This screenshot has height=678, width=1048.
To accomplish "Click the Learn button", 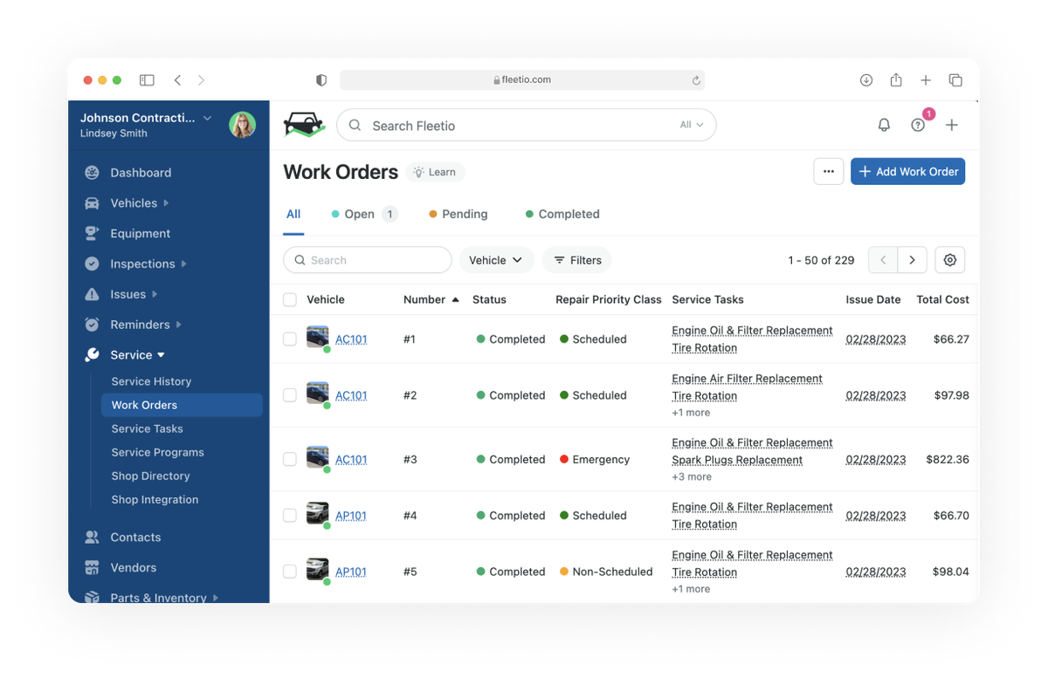I will coord(435,172).
